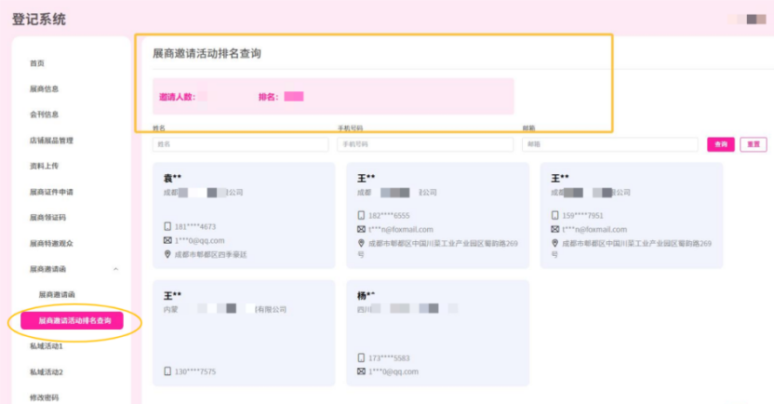Focus the 邮箱 input field

(609, 144)
